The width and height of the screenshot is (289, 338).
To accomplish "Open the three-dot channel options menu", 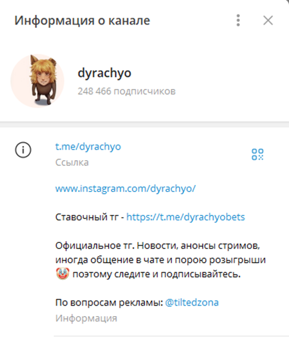I will click(238, 20).
